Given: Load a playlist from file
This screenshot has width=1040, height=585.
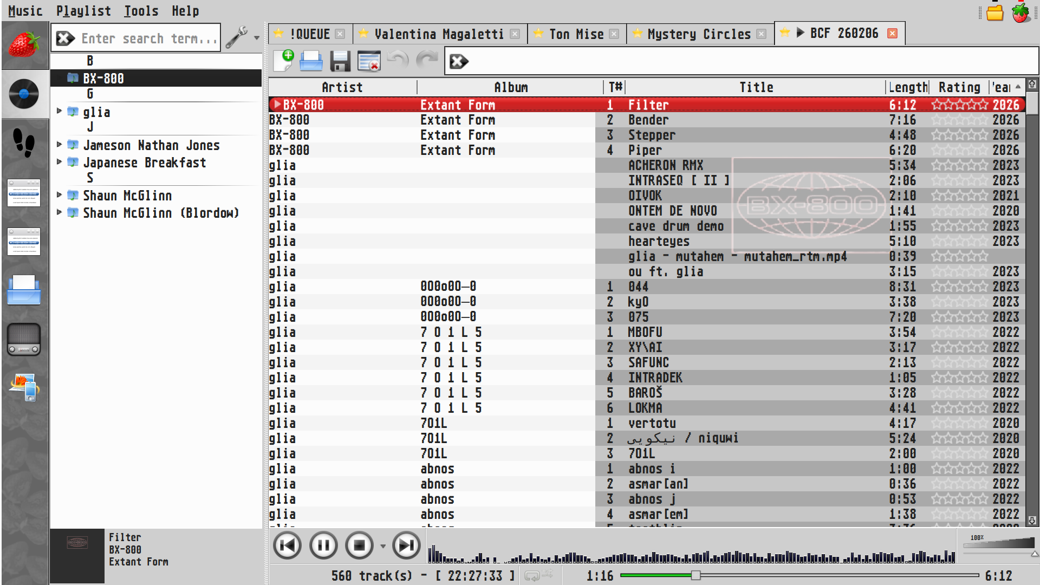Looking at the screenshot, I should tap(311, 61).
